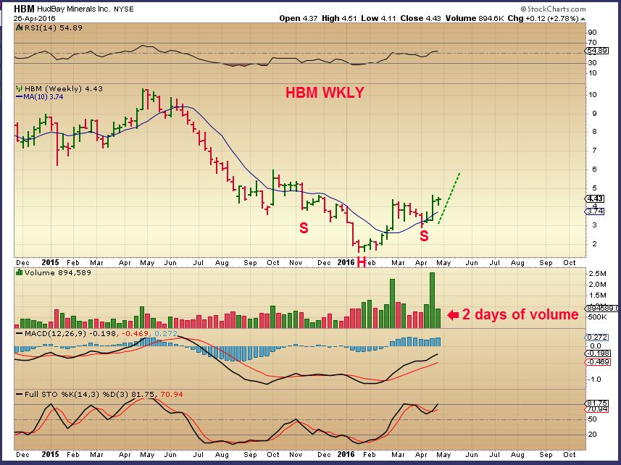Click the 894589.0 volume axis value tag
The height and width of the screenshot is (465, 621).
(x=602, y=309)
